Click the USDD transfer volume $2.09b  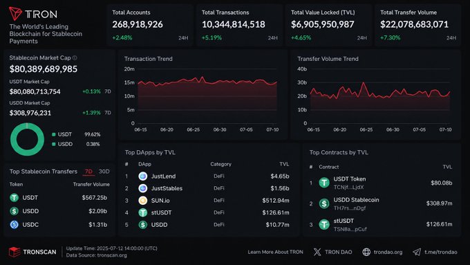(97, 211)
